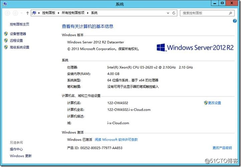The width and height of the screenshot is (241, 167).
Task: Select the text Windows Server 2012 R2 Datacenter
Action: (95, 42)
